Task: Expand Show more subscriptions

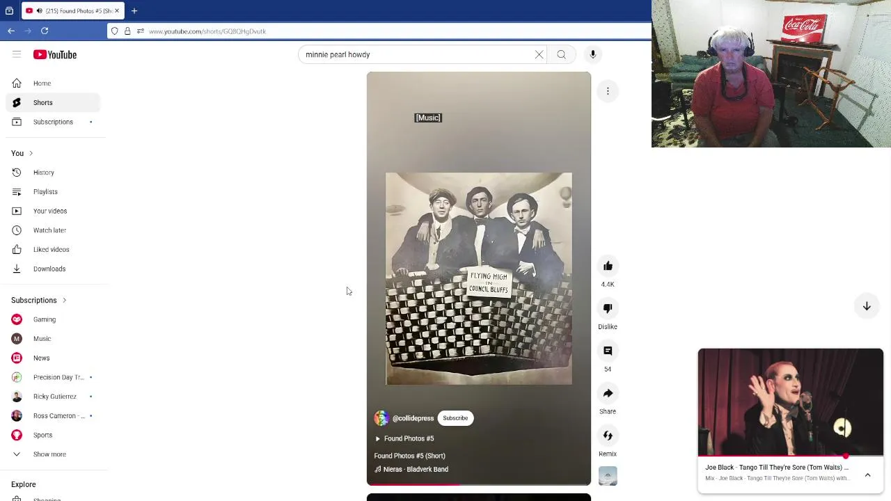Action: [53, 454]
